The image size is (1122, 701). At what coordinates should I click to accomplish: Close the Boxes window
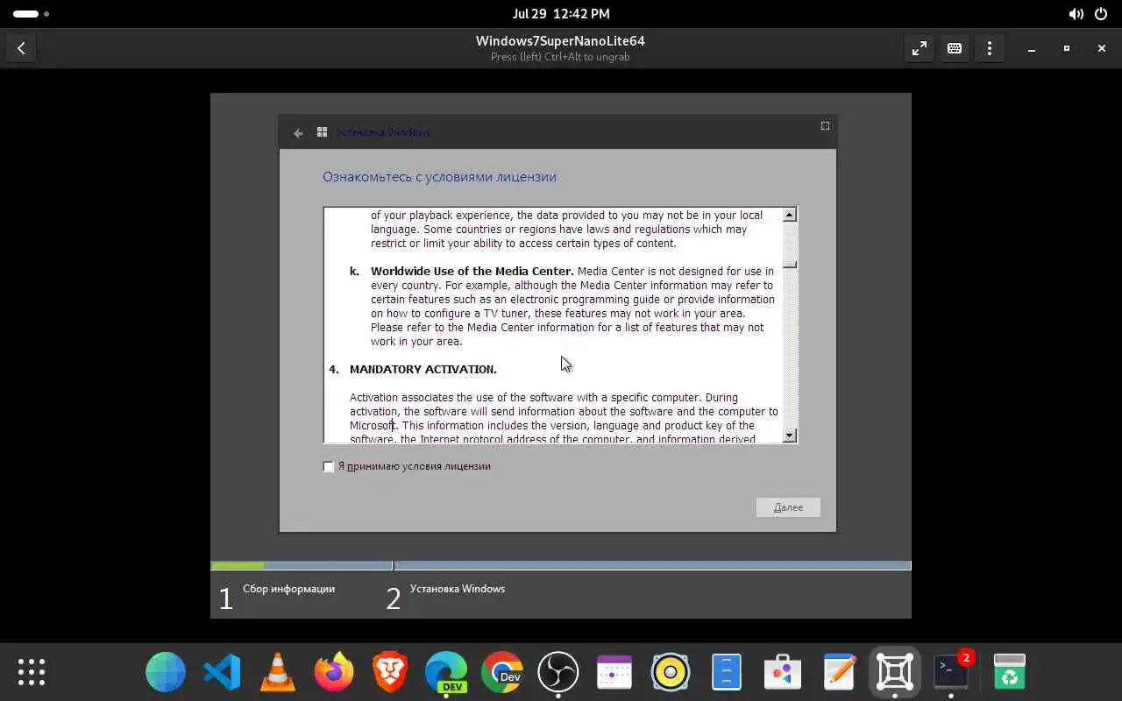[x=1102, y=48]
